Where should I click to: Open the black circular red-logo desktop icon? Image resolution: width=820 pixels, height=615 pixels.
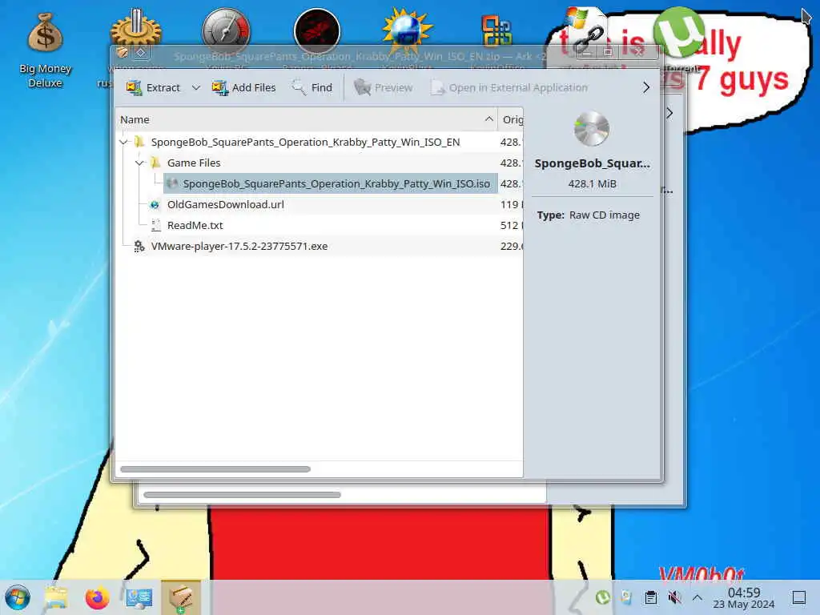[317, 30]
